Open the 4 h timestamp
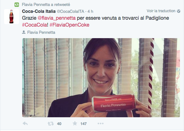The height and width of the screenshot is (131, 184). coord(90,11)
